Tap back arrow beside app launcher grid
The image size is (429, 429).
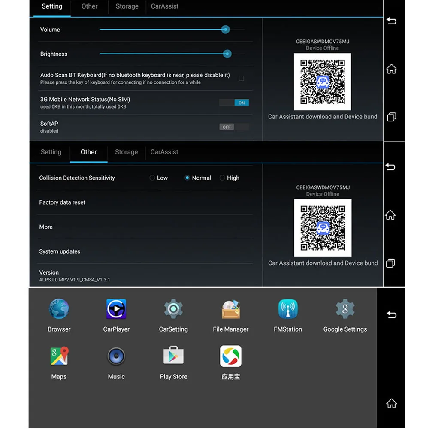[392, 314]
